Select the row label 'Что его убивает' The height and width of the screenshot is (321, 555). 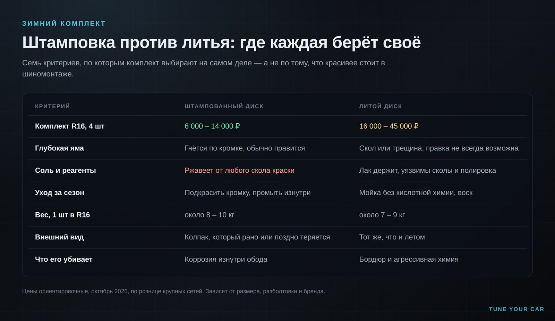pos(64,259)
